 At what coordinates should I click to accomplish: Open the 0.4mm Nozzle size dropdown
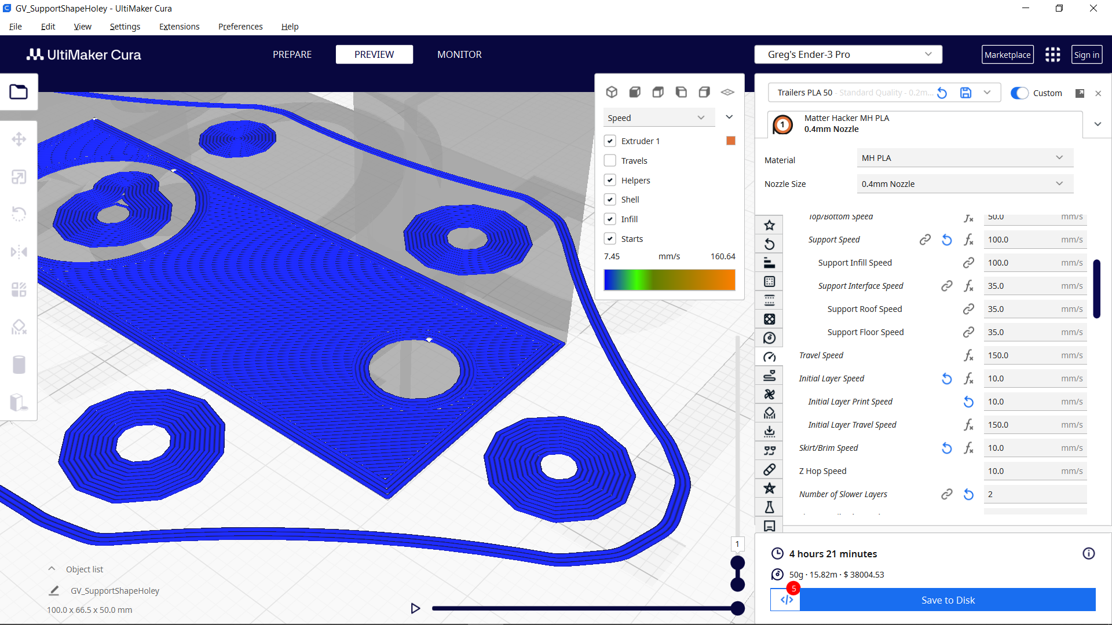[965, 184]
